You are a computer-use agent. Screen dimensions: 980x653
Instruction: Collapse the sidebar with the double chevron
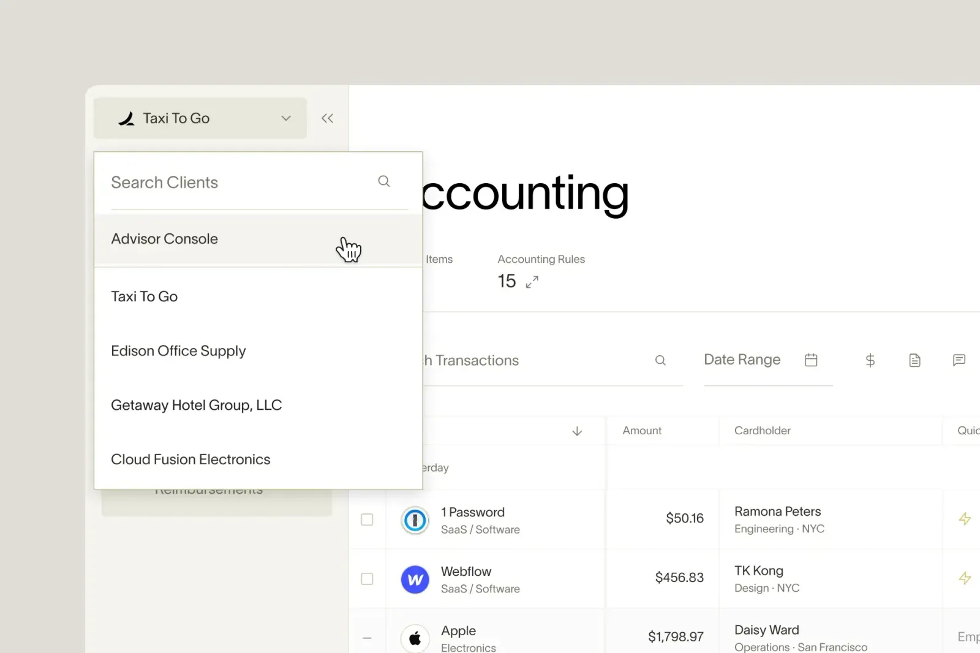pos(327,118)
